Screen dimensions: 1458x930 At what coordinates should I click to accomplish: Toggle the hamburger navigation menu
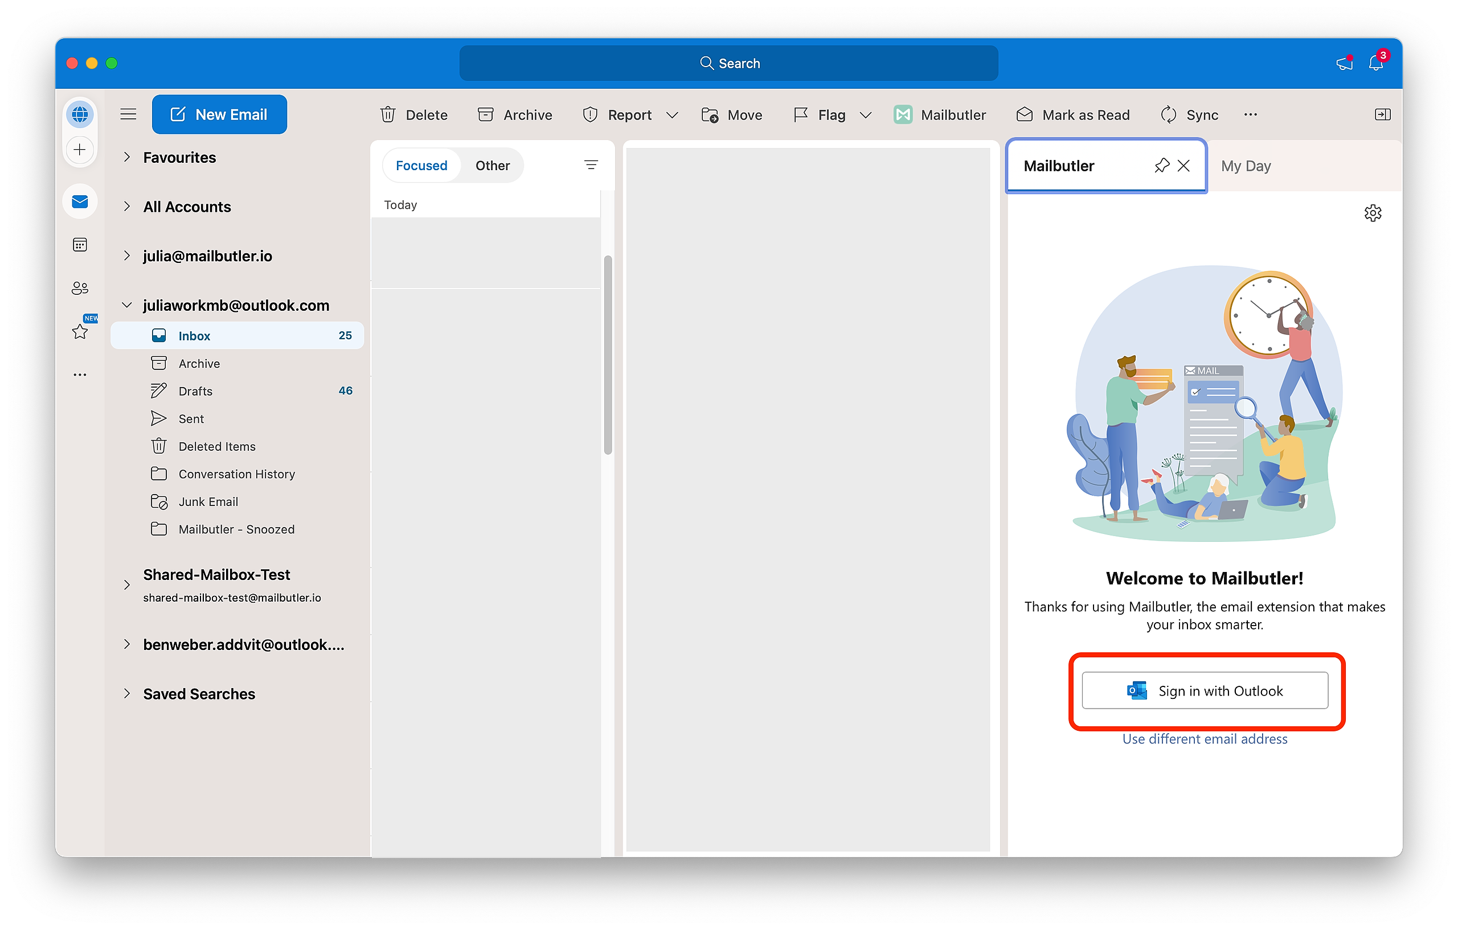click(128, 114)
